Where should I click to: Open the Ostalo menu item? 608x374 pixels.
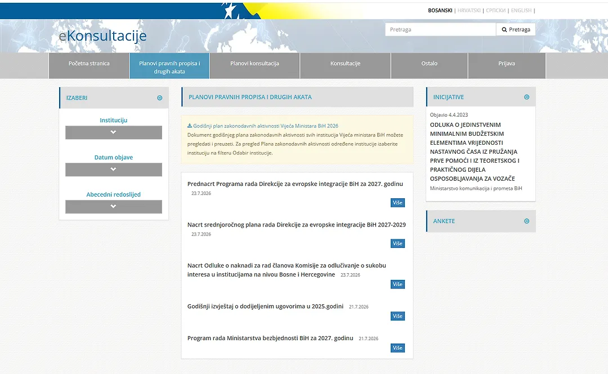[429, 65]
